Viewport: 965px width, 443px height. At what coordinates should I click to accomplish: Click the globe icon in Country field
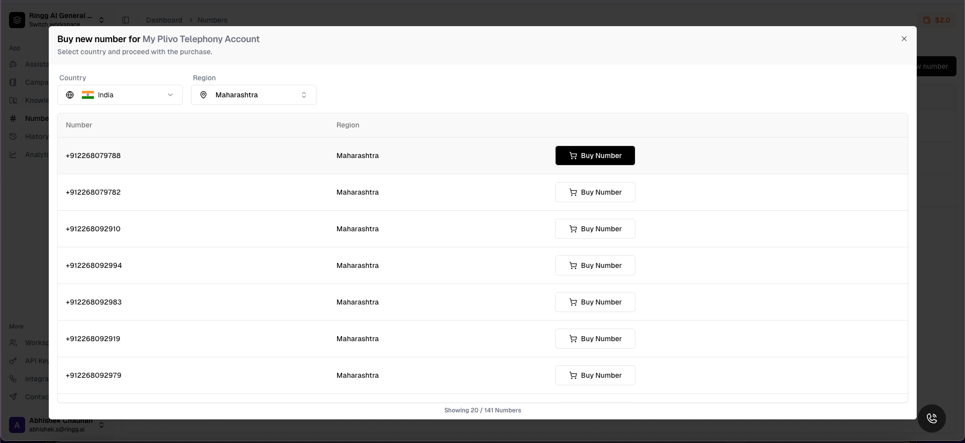tap(70, 95)
